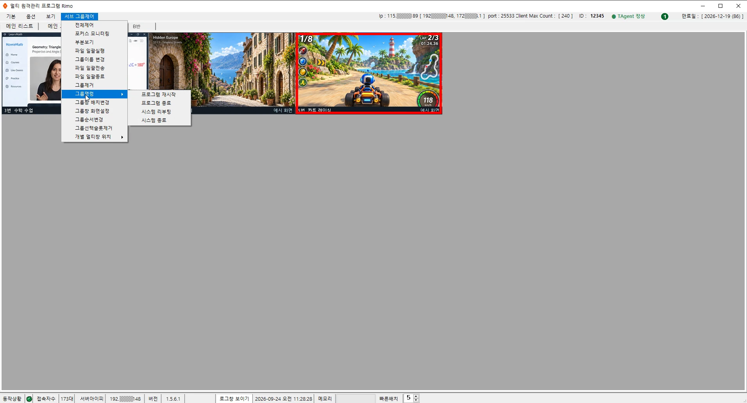Viewport: 747px width, 403px height.
Task: Click the 빠른배치 number input field
Action: point(408,398)
